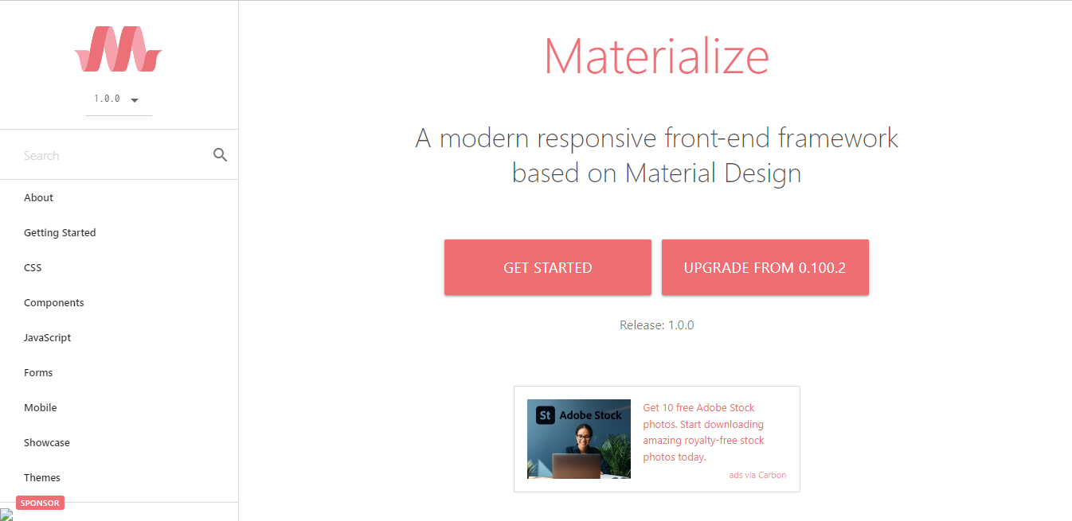Click the Materialize logo in sidebar
The height and width of the screenshot is (521, 1072).
(118, 49)
